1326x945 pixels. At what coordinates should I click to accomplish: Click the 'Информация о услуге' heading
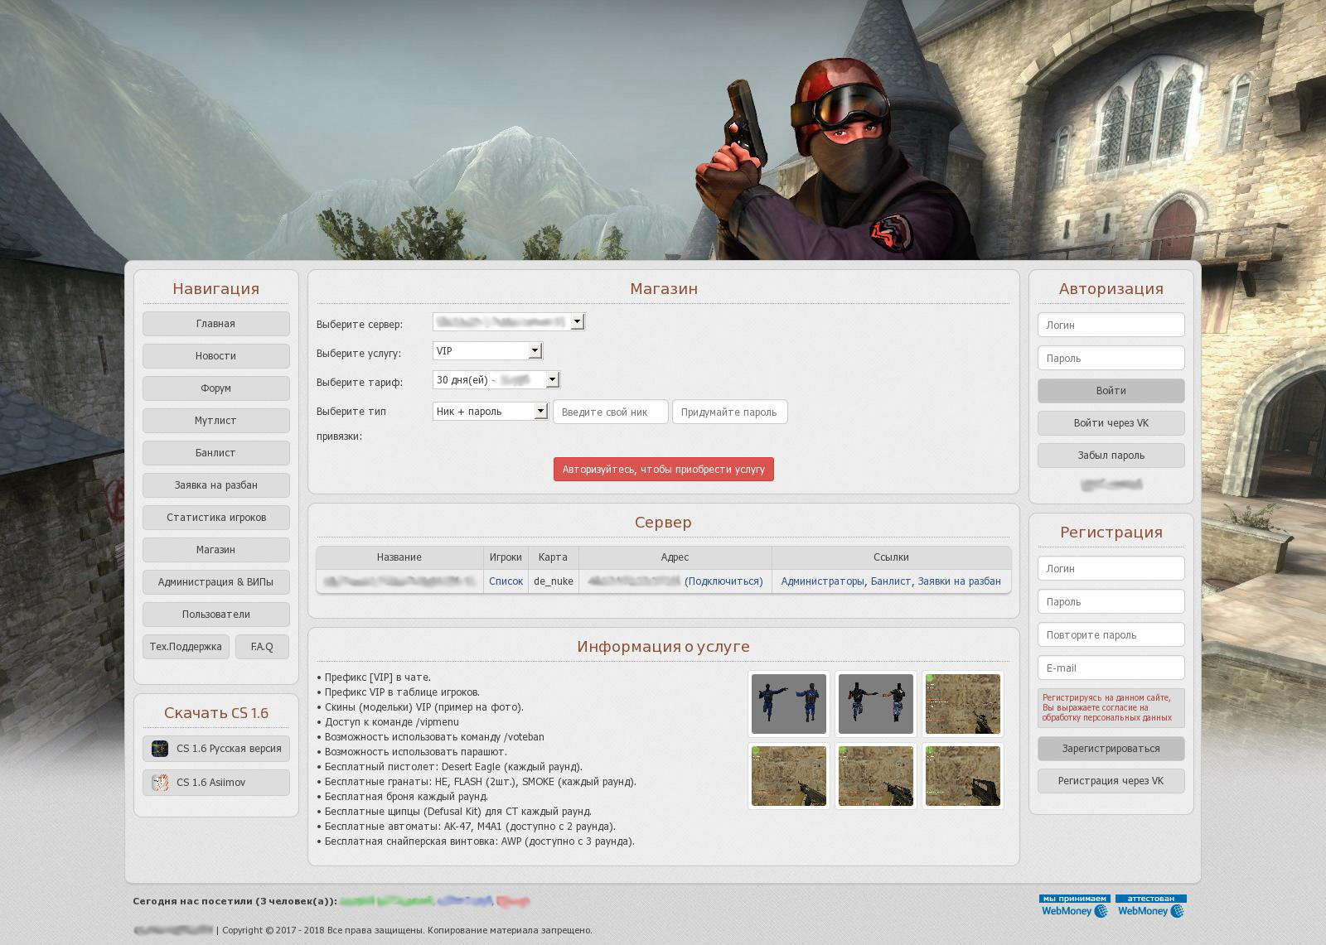coord(663,647)
